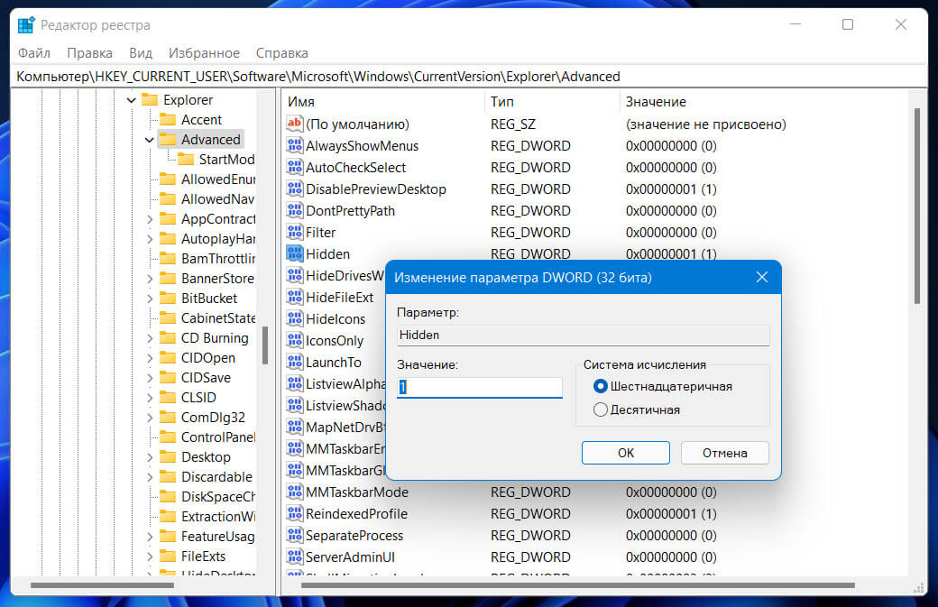
Task: Select the CabinetState tree item
Action: [x=218, y=318]
